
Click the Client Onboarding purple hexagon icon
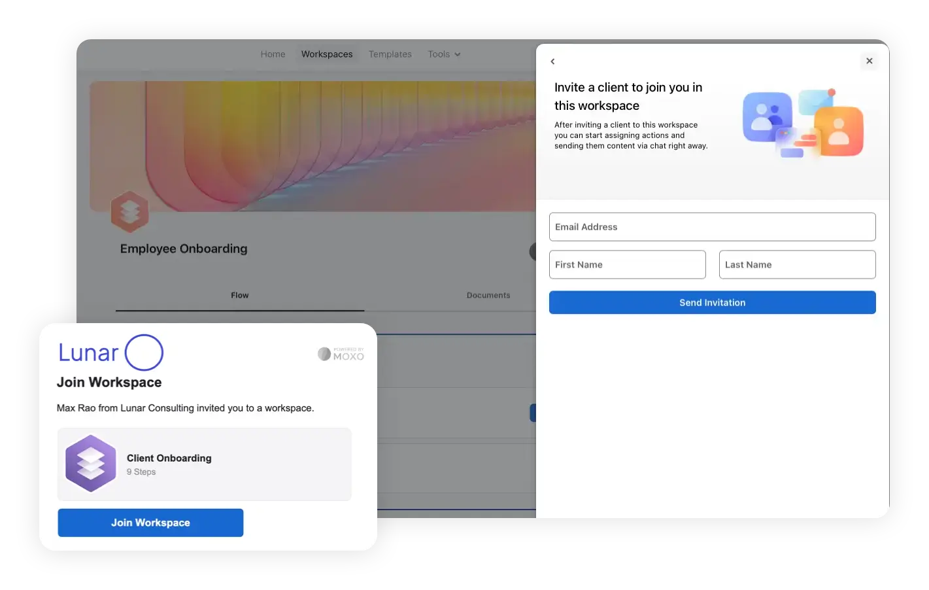[x=91, y=464]
